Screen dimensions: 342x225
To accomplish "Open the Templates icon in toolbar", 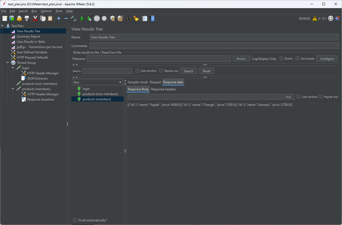I will 12,18.
